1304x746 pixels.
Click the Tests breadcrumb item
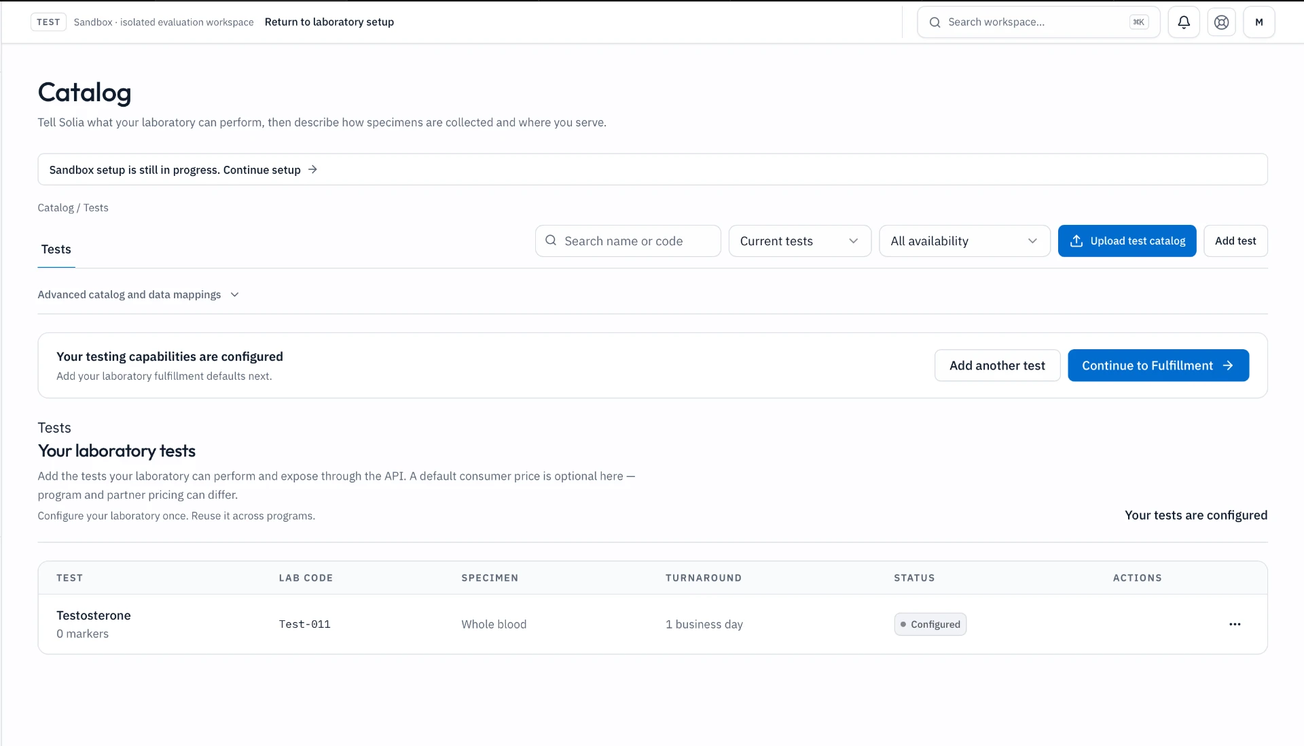pos(96,208)
